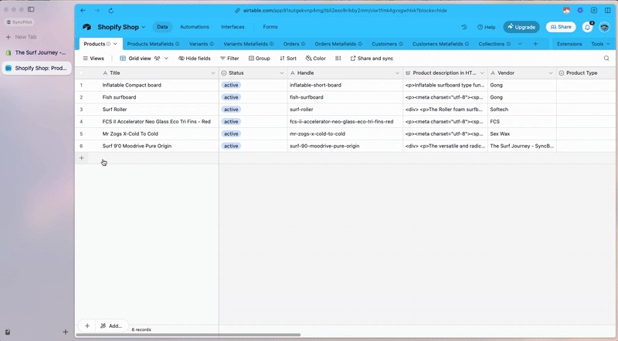Open the notifications bell

point(587,27)
